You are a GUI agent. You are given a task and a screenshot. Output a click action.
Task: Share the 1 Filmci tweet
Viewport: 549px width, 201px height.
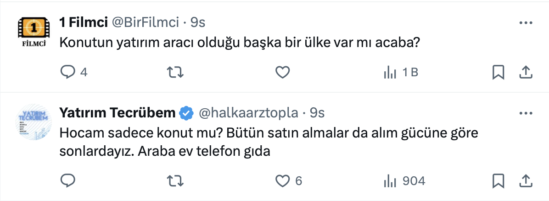525,72
